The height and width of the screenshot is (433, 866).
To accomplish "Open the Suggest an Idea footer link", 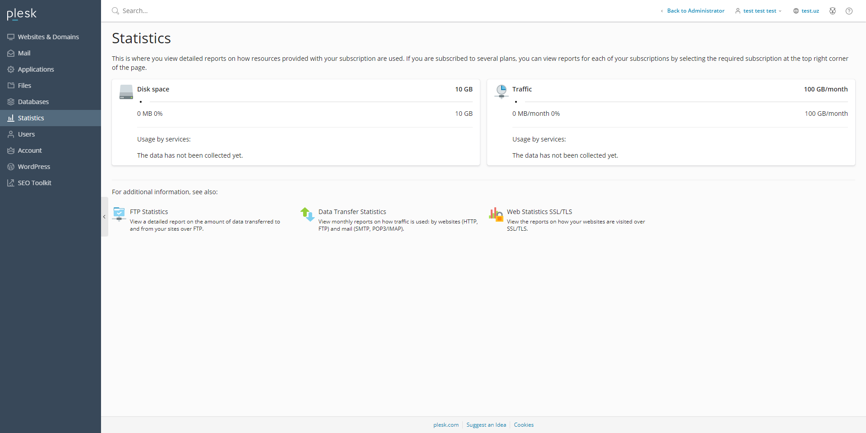I will 486,425.
